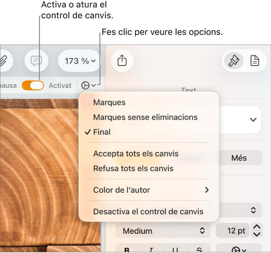Viewport: 271px width, 253px height.
Task: Open the comment bubble toolbar button
Action: click(x=36, y=61)
